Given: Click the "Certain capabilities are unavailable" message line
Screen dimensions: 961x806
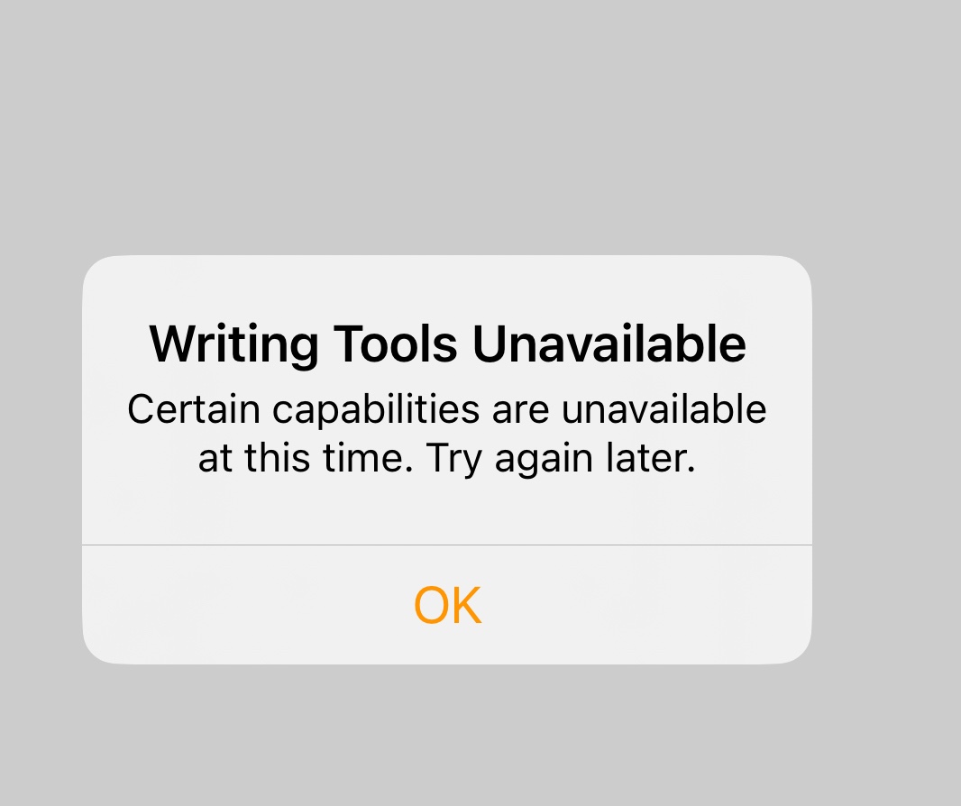Looking at the screenshot, I should tap(447, 408).
